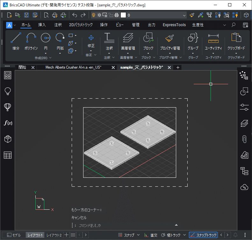Open the Attachments paperclip panel
This screenshot has height=240, width=252.
coord(244,139)
